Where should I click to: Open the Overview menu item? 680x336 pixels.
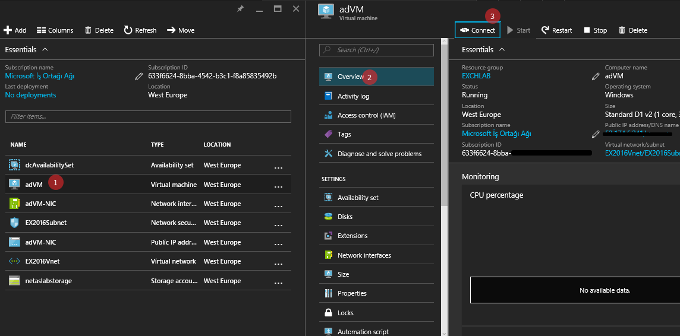tap(376, 77)
